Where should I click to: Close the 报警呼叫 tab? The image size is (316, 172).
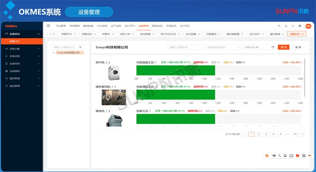[x=74, y=34]
